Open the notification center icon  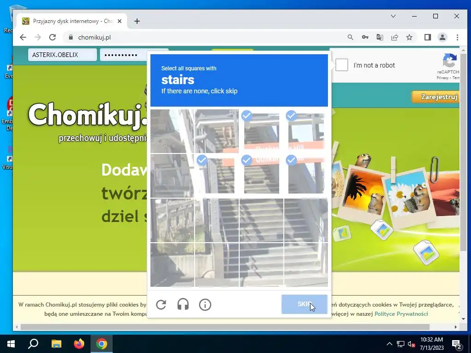(457, 344)
